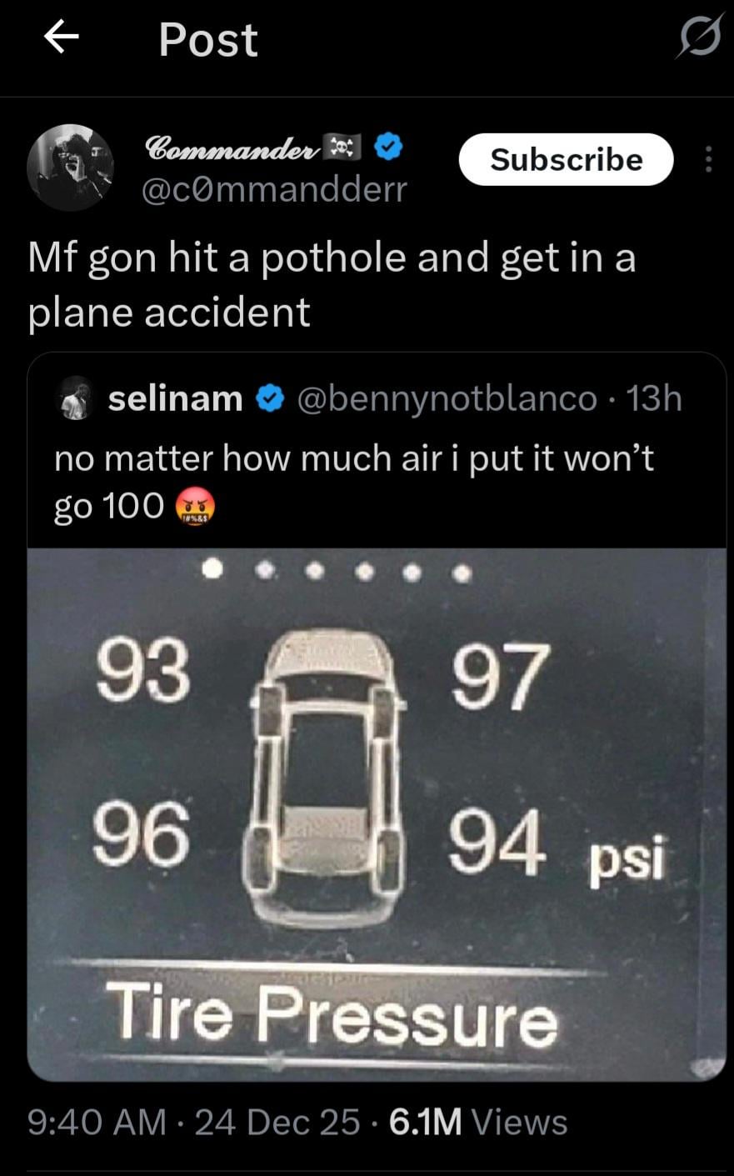
Task: Tap the selinam display name
Action: [176, 399]
